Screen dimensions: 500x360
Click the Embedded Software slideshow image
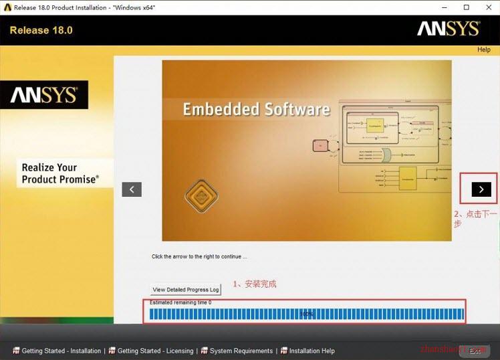(x=307, y=151)
